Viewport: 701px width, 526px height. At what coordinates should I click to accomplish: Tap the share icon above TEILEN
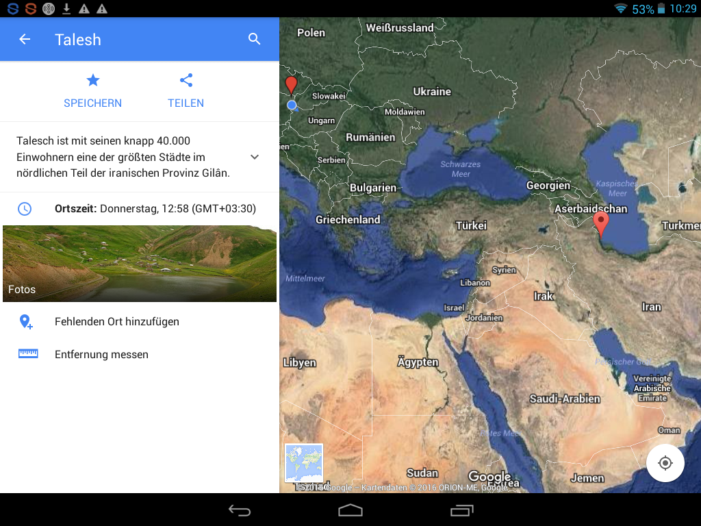pos(186,81)
